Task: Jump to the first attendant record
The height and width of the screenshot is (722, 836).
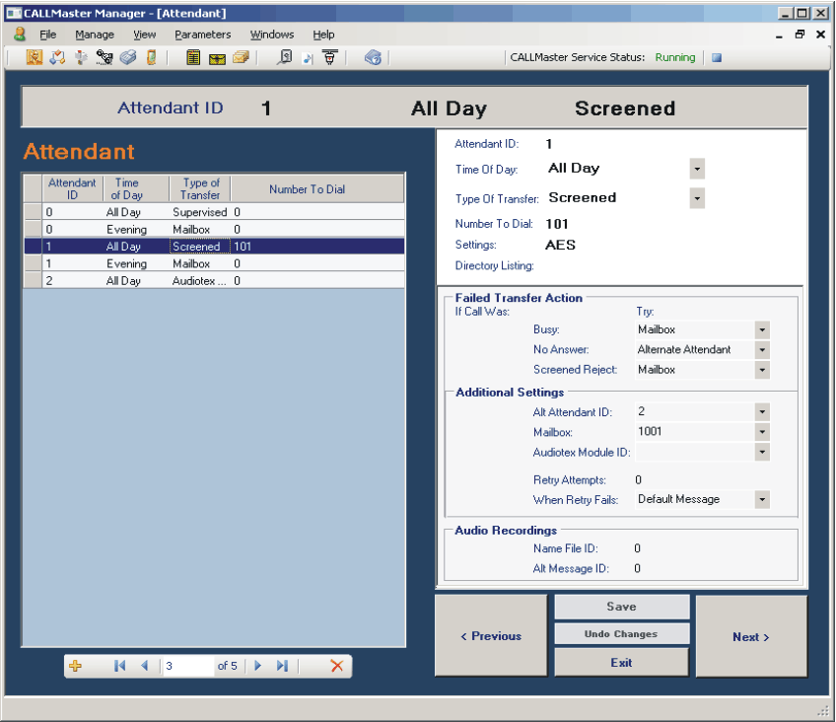Action: pyautogui.click(x=119, y=666)
